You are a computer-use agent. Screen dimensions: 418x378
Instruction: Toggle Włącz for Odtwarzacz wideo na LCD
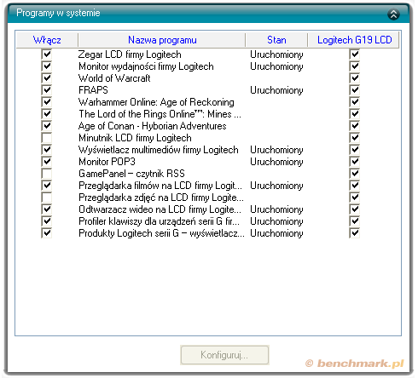coord(47,209)
